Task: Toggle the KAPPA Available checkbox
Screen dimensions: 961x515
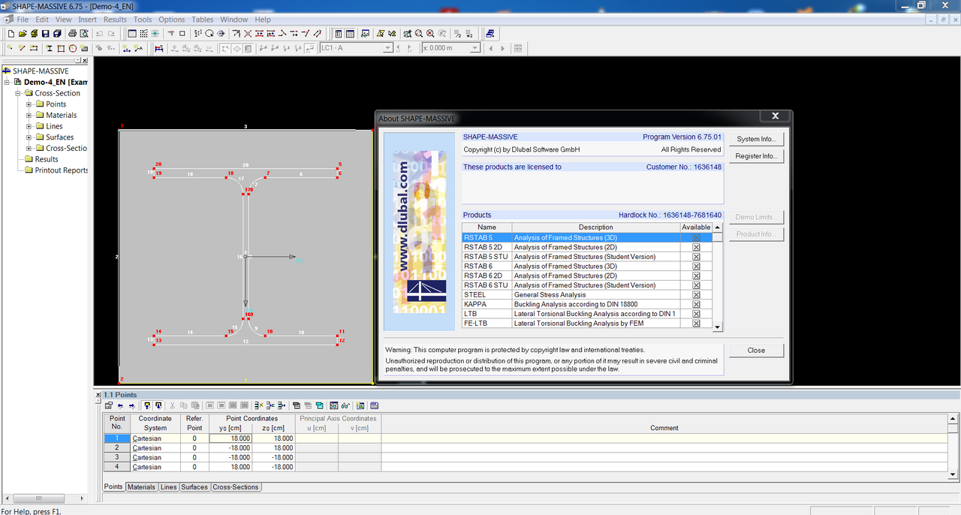Action: (x=696, y=304)
